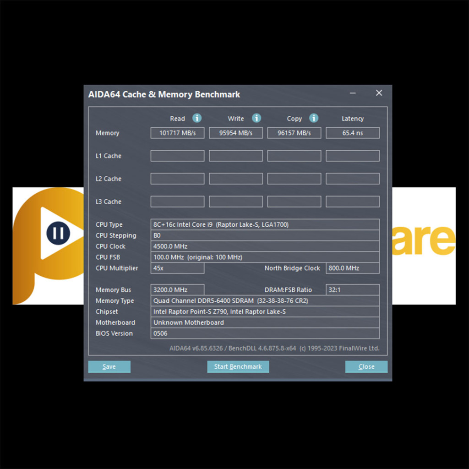The width and height of the screenshot is (469, 469).
Task: Click the Read column header
Action: click(177, 119)
